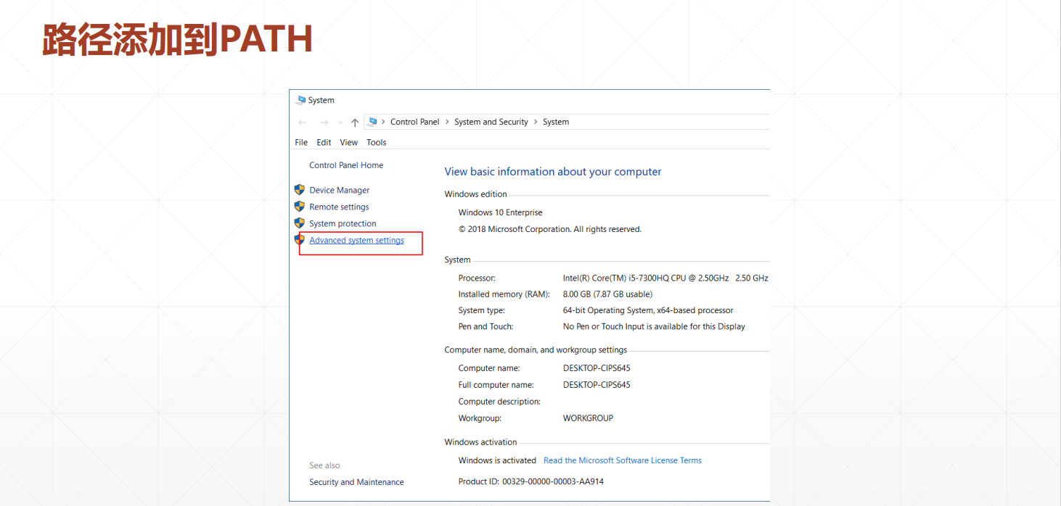Click the See also label

point(324,465)
